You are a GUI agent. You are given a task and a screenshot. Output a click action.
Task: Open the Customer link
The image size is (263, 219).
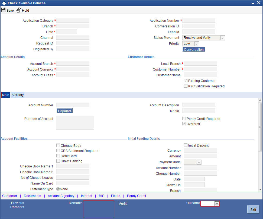pos(9,196)
